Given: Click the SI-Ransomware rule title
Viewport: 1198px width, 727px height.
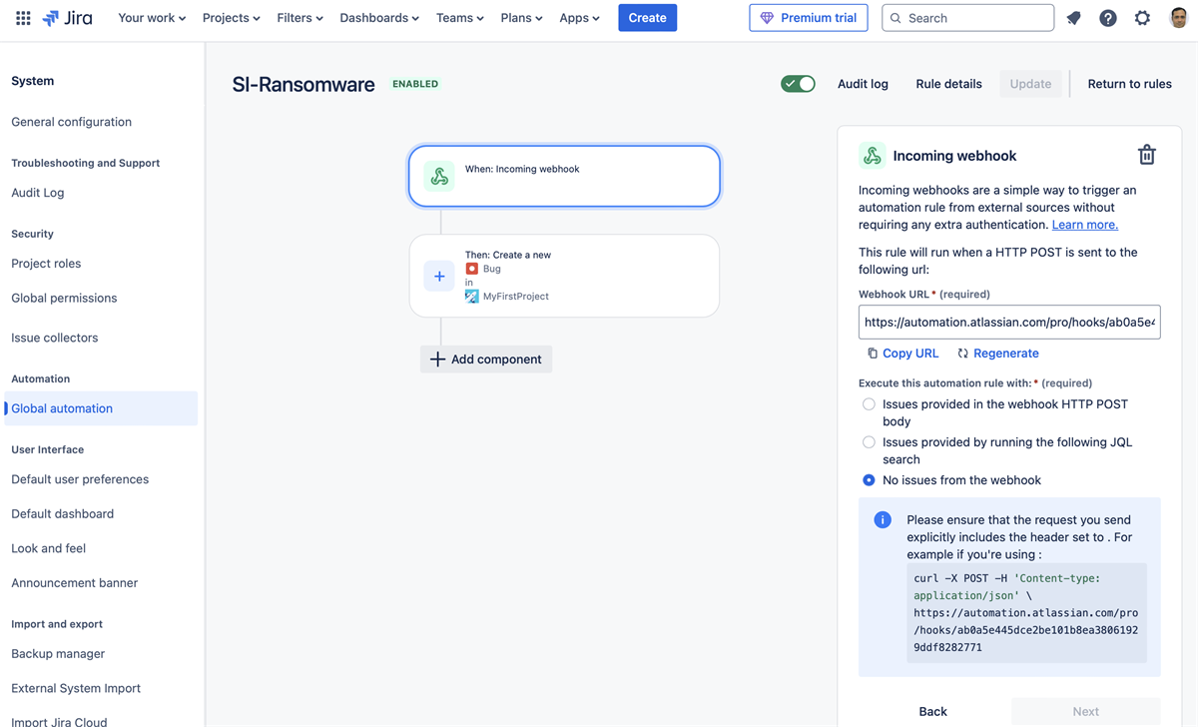Looking at the screenshot, I should 303,85.
